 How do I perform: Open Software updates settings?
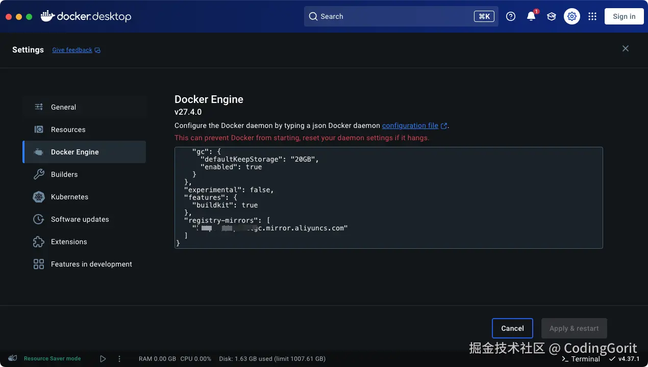click(x=84, y=219)
